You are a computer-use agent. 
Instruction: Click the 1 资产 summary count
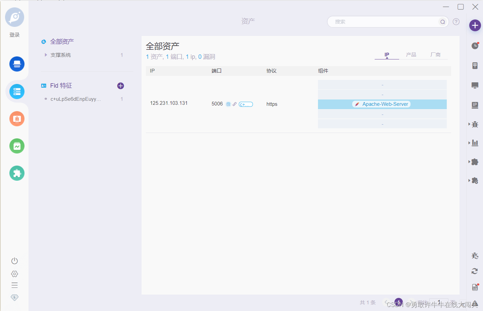[154, 57]
